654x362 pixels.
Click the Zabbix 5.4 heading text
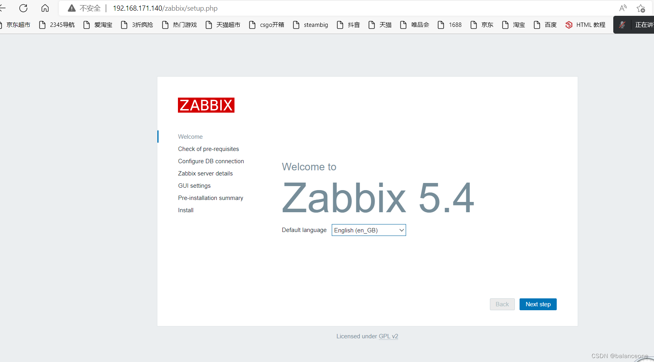coord(378,198)
